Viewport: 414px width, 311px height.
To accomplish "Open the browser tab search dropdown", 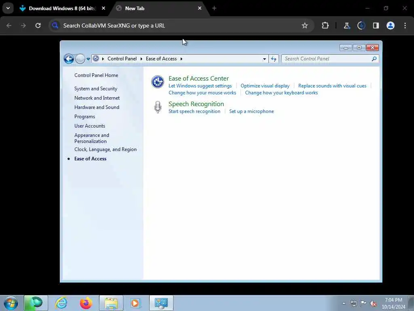I will 8,8.
